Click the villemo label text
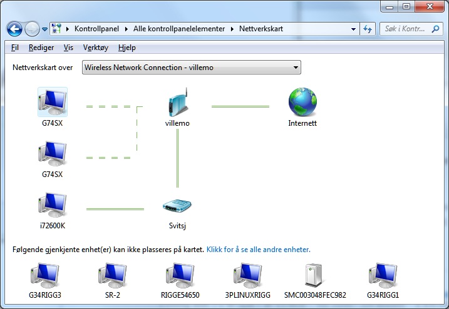This screenshot has width=449, height=309. (177, 123)
